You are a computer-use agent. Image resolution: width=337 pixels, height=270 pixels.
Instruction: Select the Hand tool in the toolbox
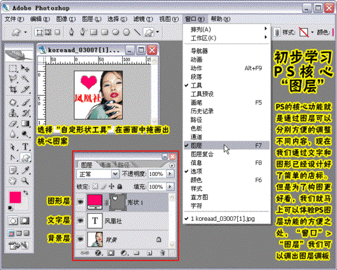[x=13, y=181]
